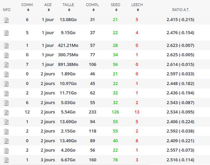Click leech count 13
Screen dimensions: 210x165
click(x=137, y=112)
